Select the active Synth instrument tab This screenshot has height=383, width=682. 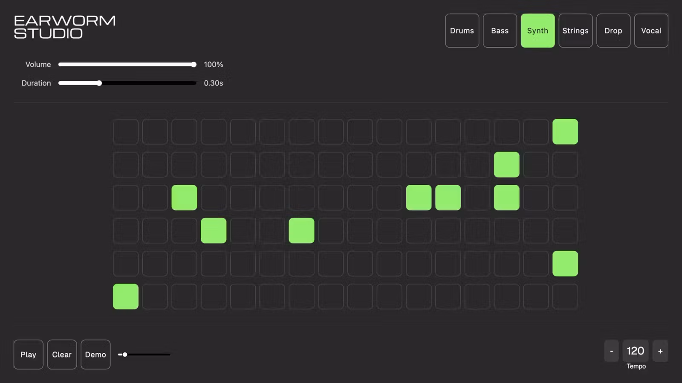[538, 31]
